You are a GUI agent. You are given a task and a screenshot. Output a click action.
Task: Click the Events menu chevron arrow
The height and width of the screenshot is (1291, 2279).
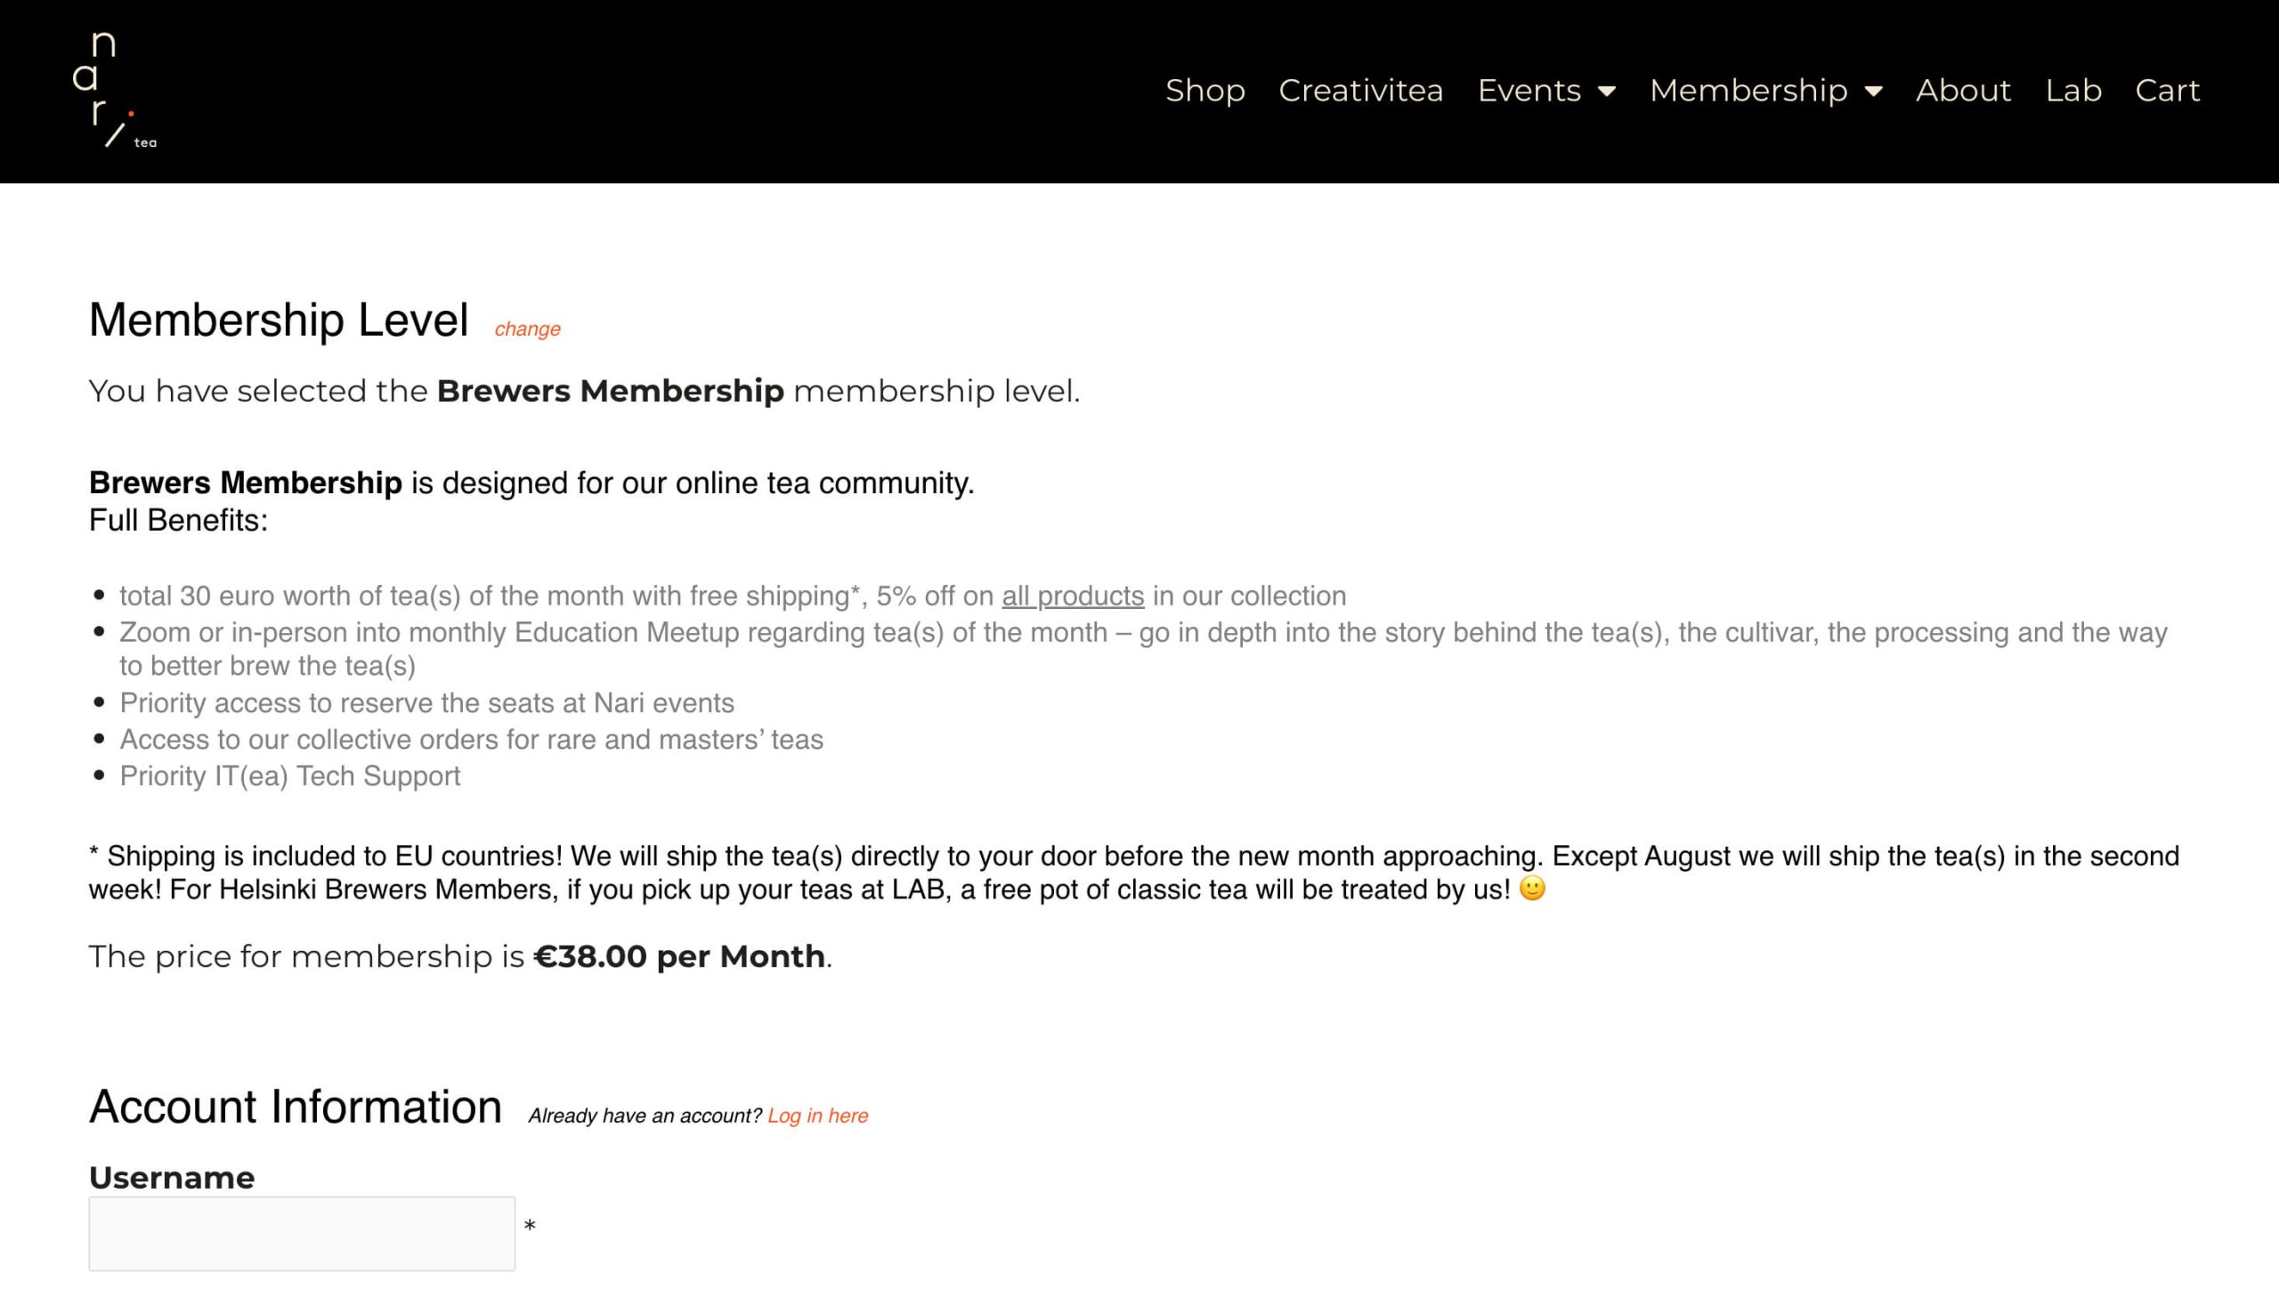[x=1609, y=91]
